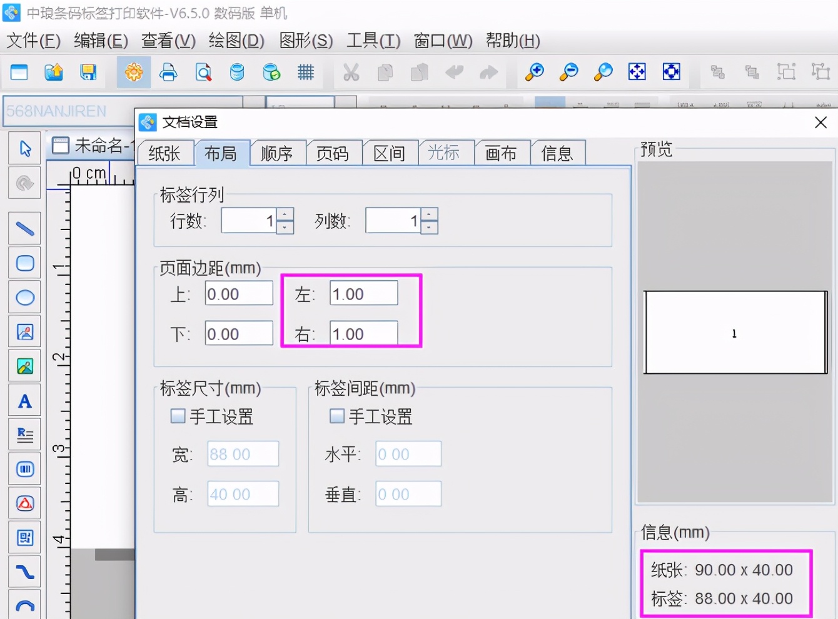
Task: Select the Ellipse drawing tool
Action: (x=24, y=297)
